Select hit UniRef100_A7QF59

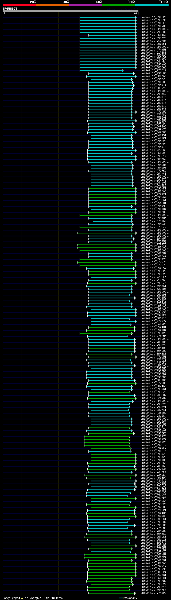click(153, 242)
